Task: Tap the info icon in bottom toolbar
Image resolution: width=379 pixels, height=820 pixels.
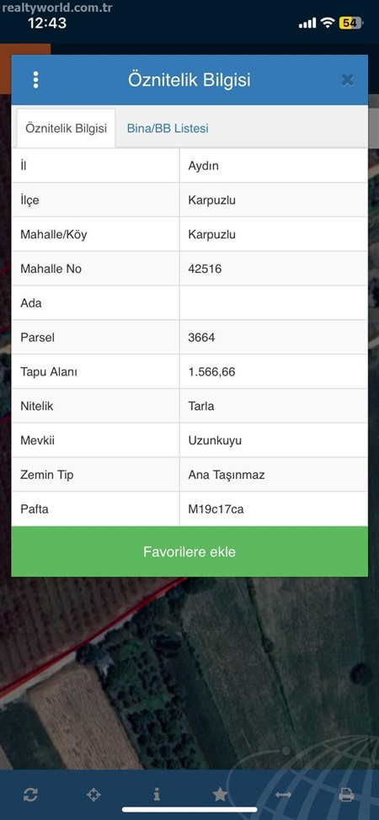Action: pyautogui.click(x=157, y=795)
